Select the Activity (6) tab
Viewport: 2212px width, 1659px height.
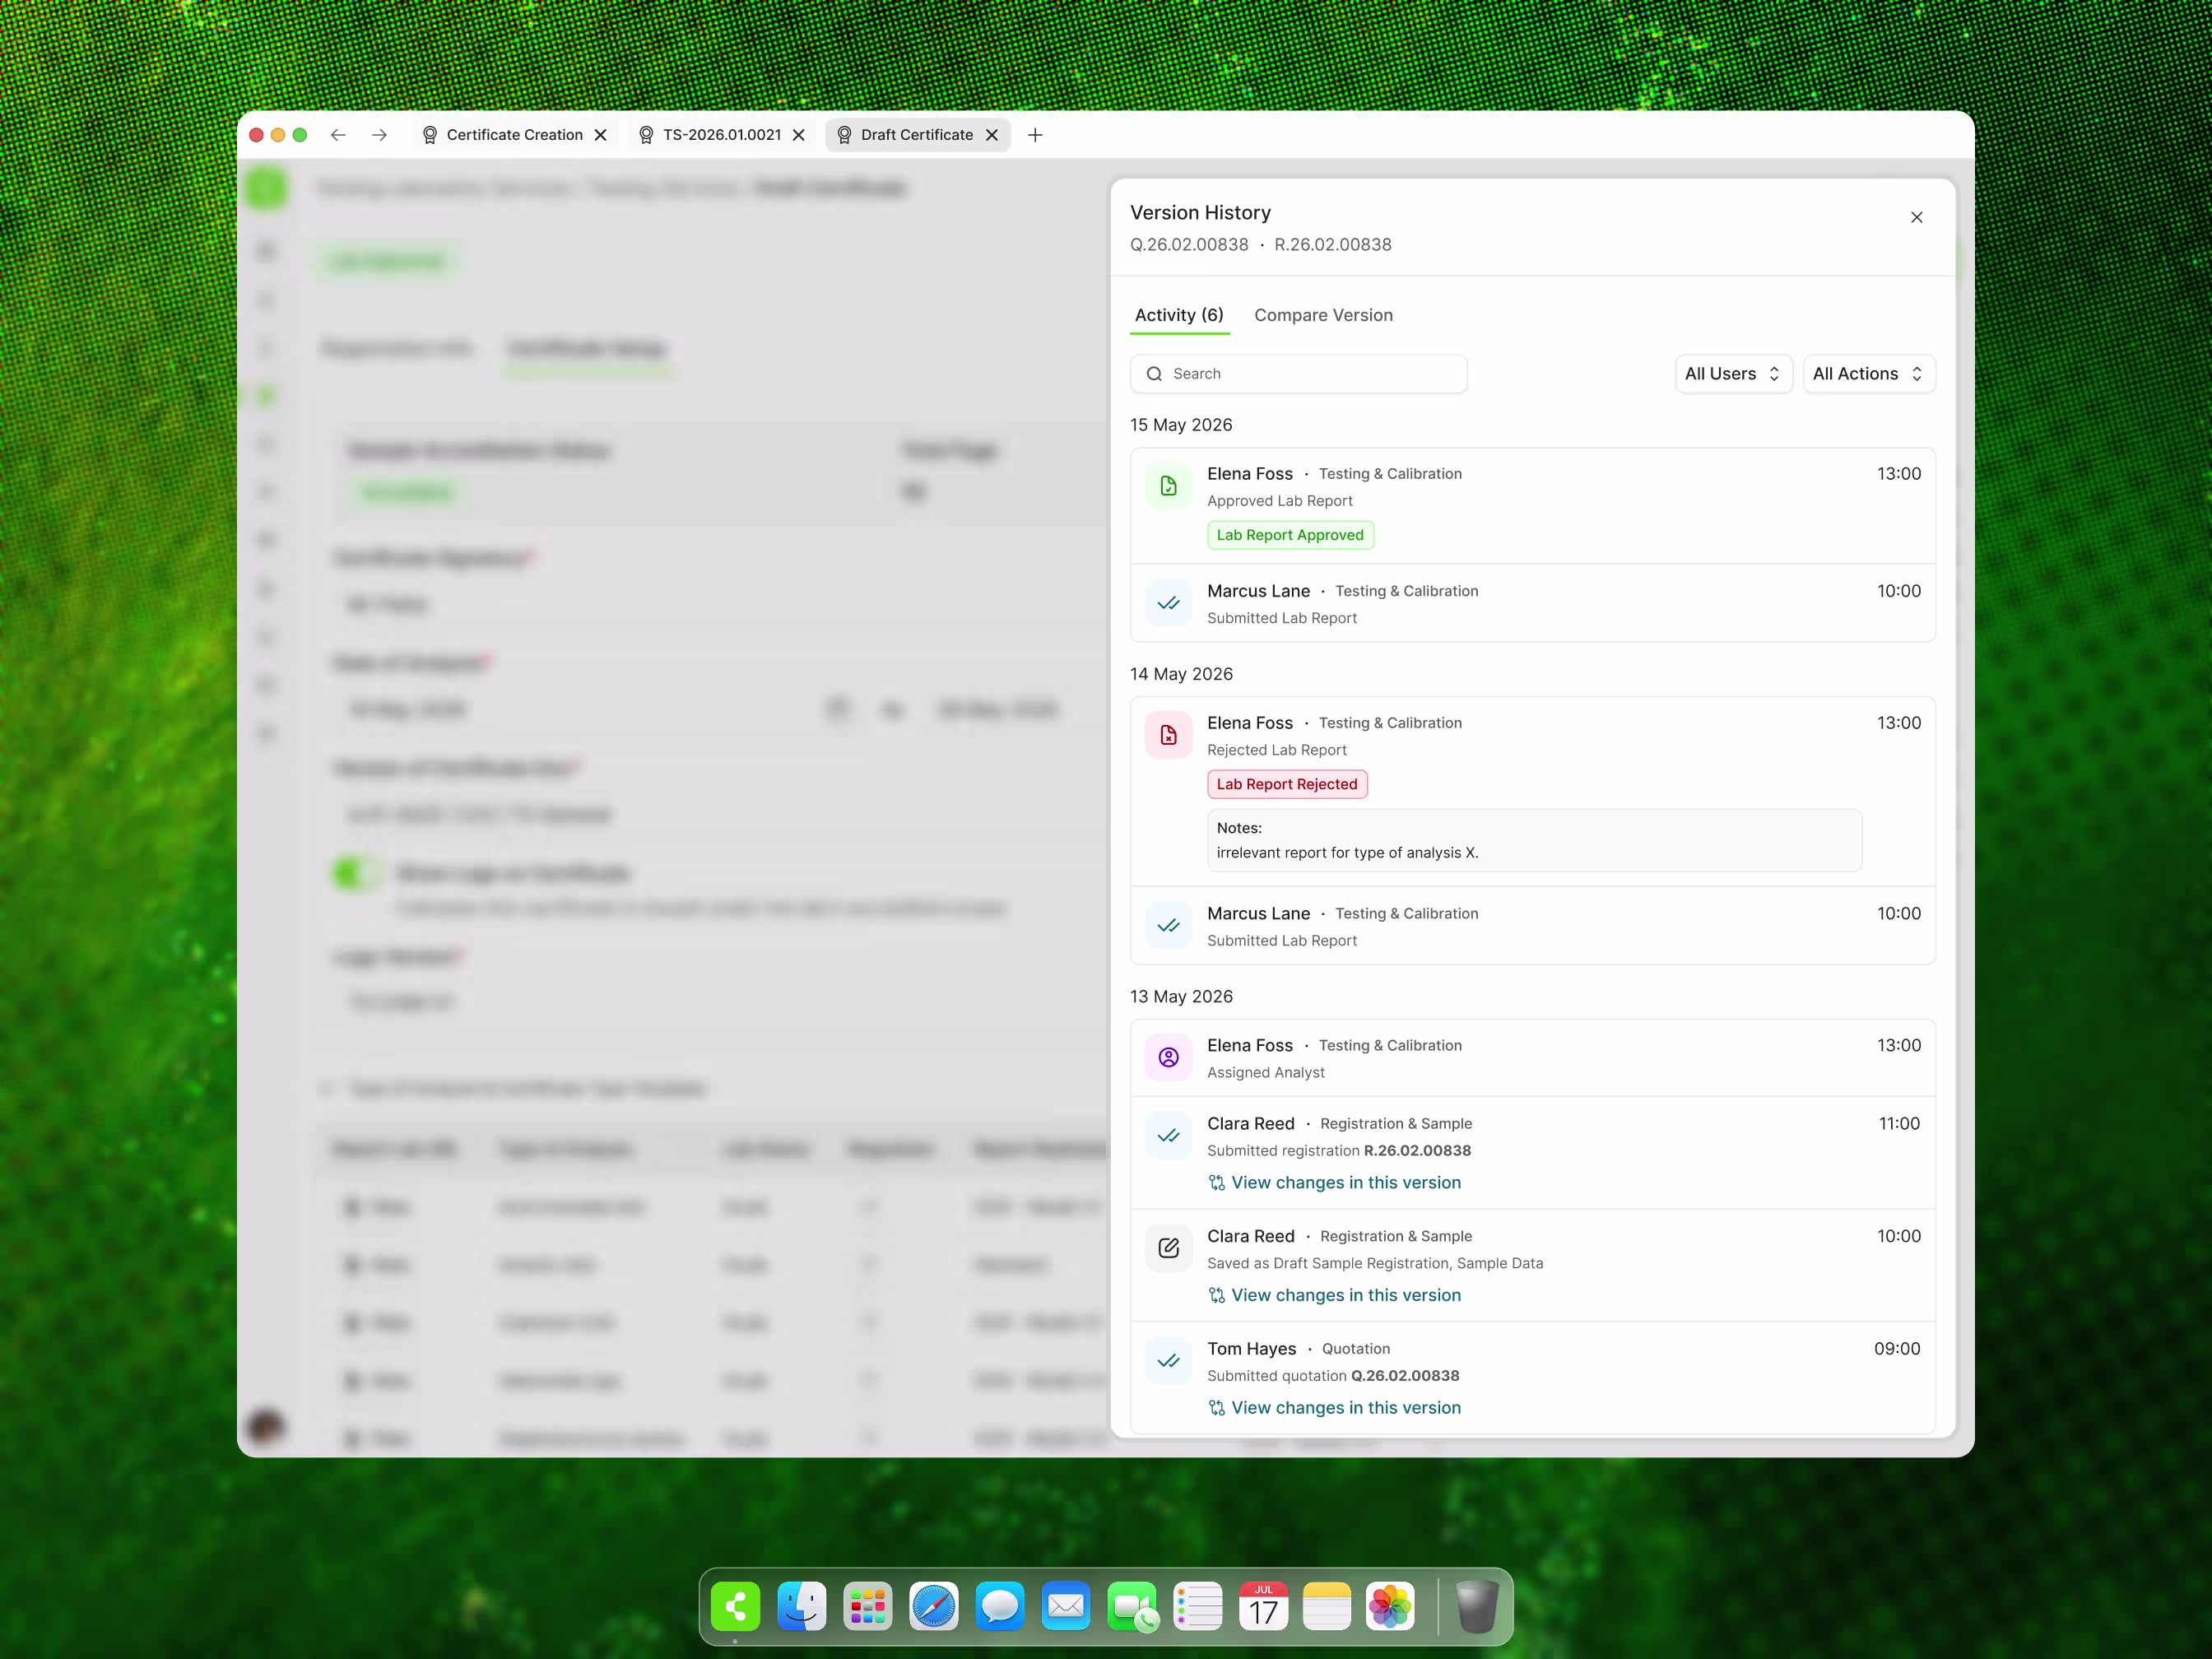(x=1179, y=315)
